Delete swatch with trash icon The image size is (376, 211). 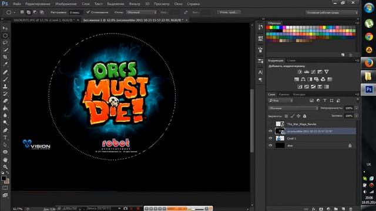coord(351,55)
